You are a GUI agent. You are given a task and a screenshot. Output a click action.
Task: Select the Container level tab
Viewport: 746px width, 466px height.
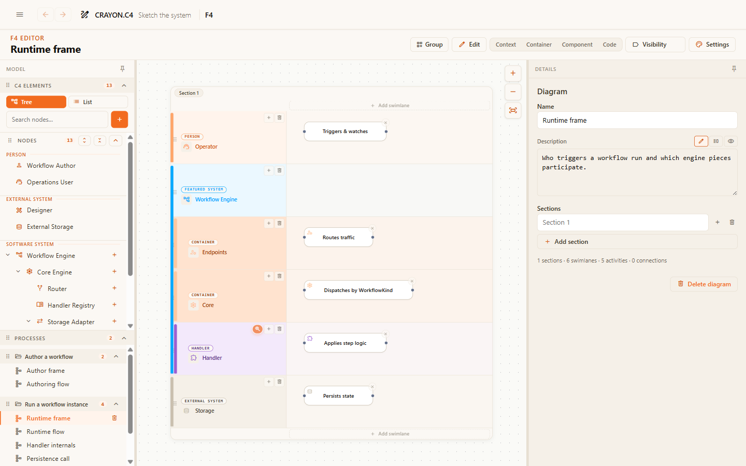539,45
